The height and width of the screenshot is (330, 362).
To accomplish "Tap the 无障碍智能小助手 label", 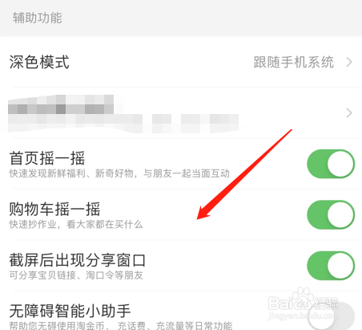I will point(70,311).
